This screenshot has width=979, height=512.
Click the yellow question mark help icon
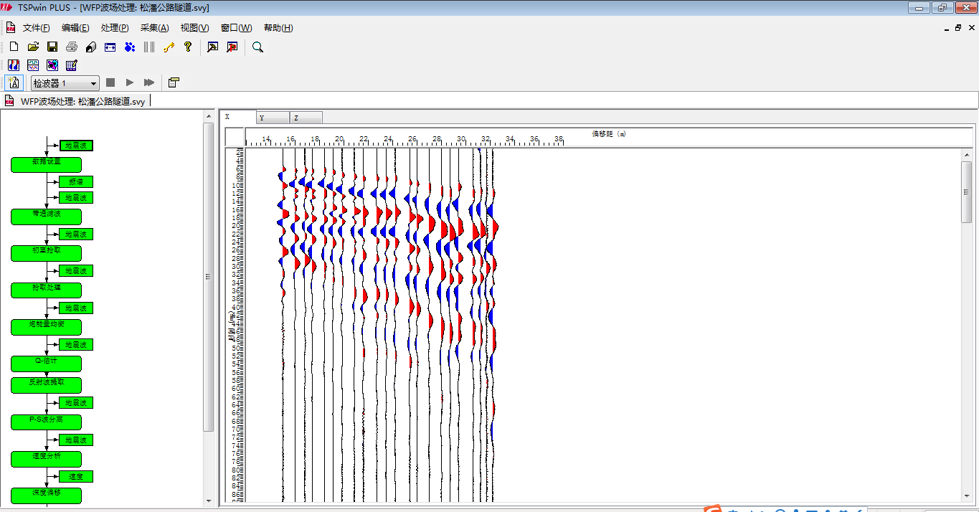coord(188,47)
